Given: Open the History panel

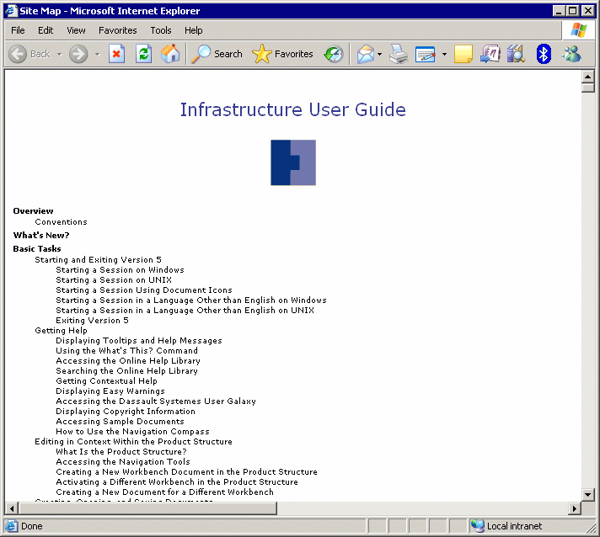Looking at the screenshot, I should point(334,54).
